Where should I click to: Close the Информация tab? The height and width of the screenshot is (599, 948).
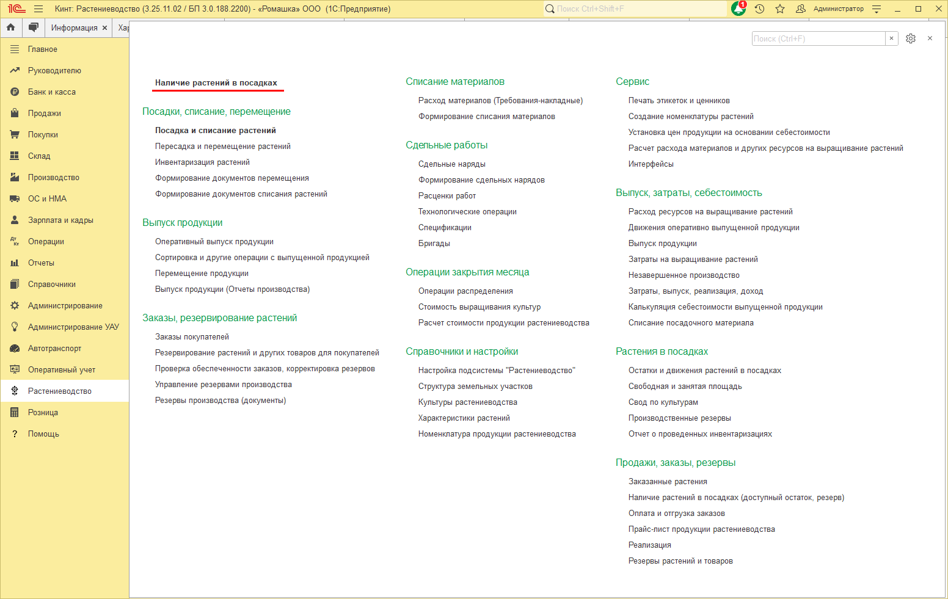[x=105, y=28]
